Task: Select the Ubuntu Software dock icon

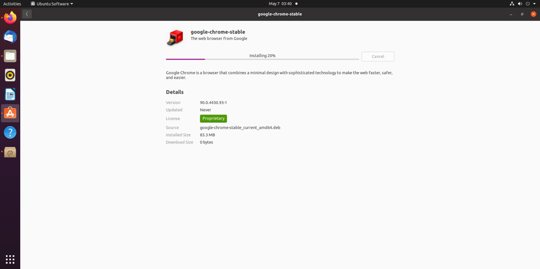Action: (10, 113)
